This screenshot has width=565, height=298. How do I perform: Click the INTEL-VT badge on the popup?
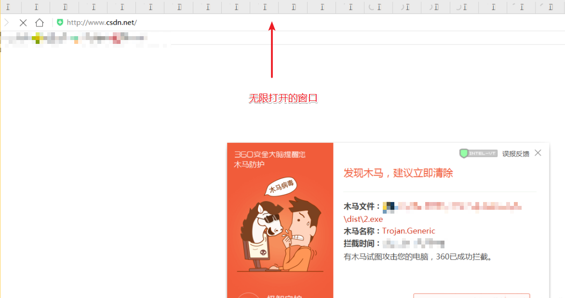pos(478,153)
